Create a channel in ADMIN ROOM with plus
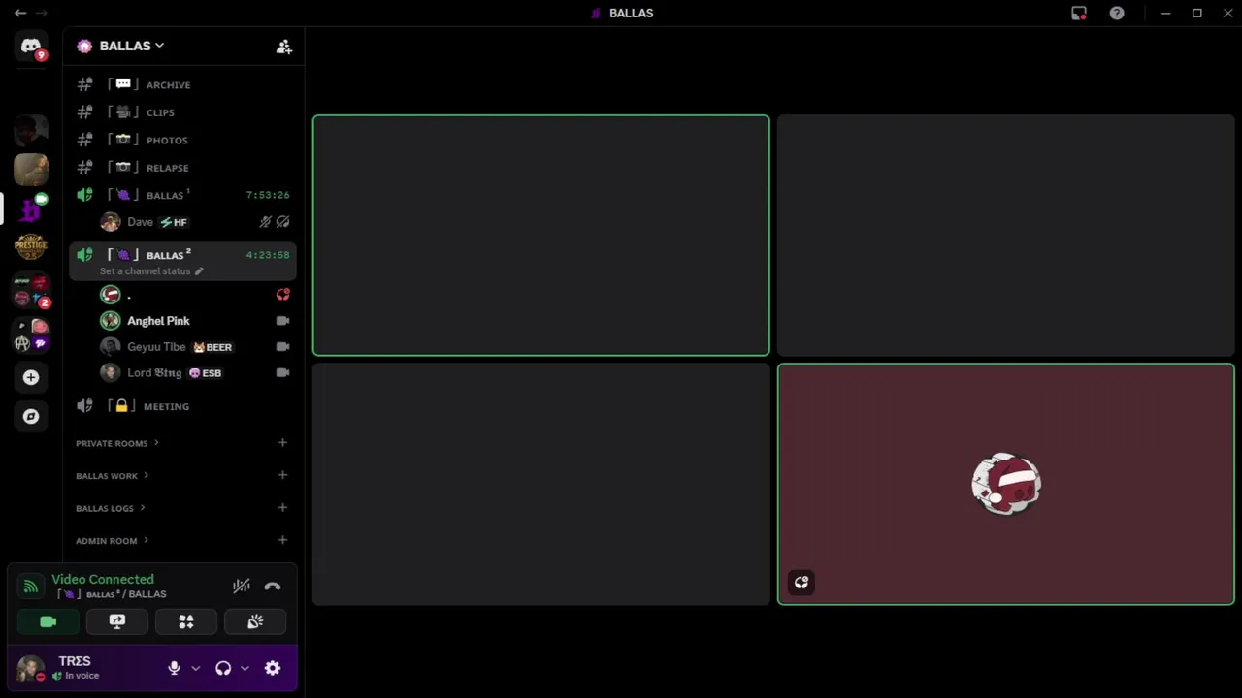1242x698 pixels. tap(282, 540)
